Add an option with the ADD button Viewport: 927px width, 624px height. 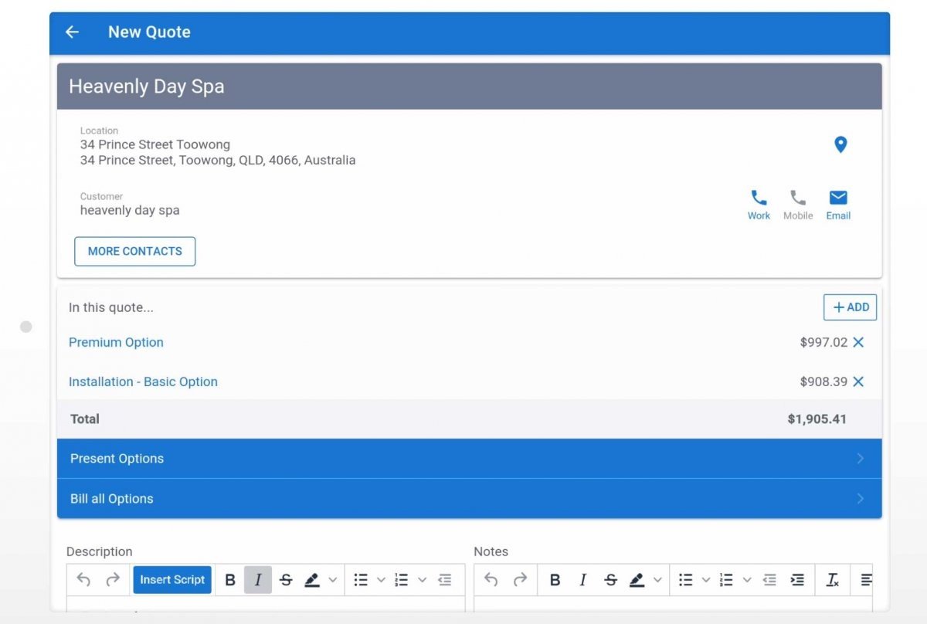(850, 307)
